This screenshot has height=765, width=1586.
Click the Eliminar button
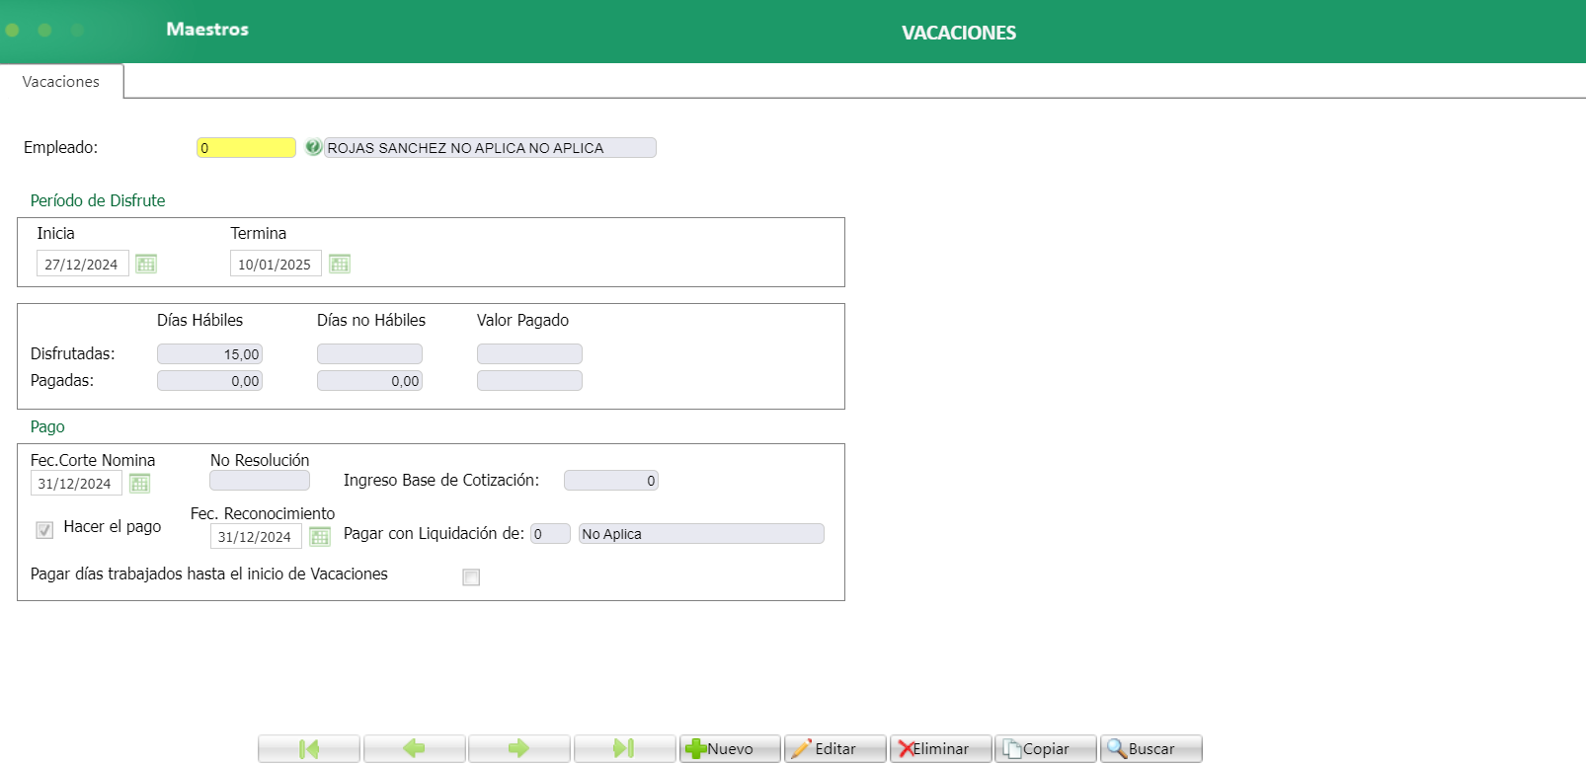coord(940,748)
